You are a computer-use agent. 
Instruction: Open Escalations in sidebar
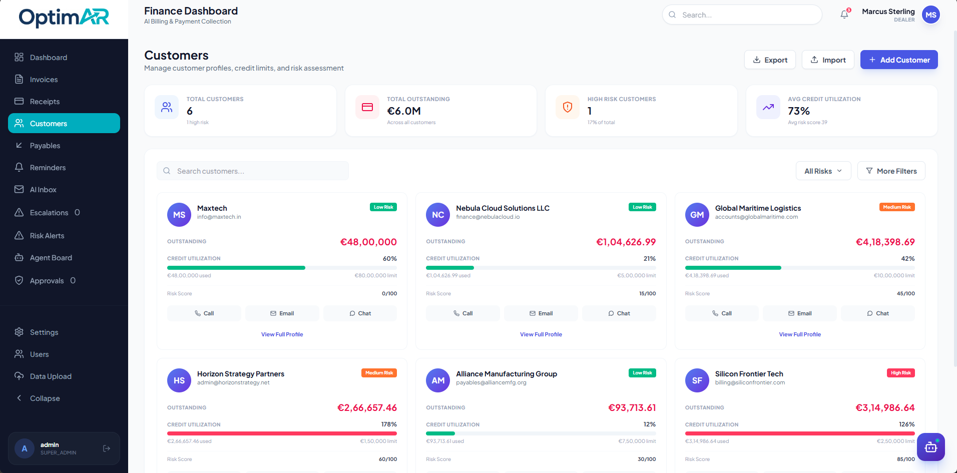(64, 213)
